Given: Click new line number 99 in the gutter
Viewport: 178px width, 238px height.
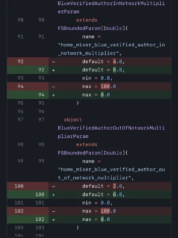Looking at the screenshot, I should 41,161.
